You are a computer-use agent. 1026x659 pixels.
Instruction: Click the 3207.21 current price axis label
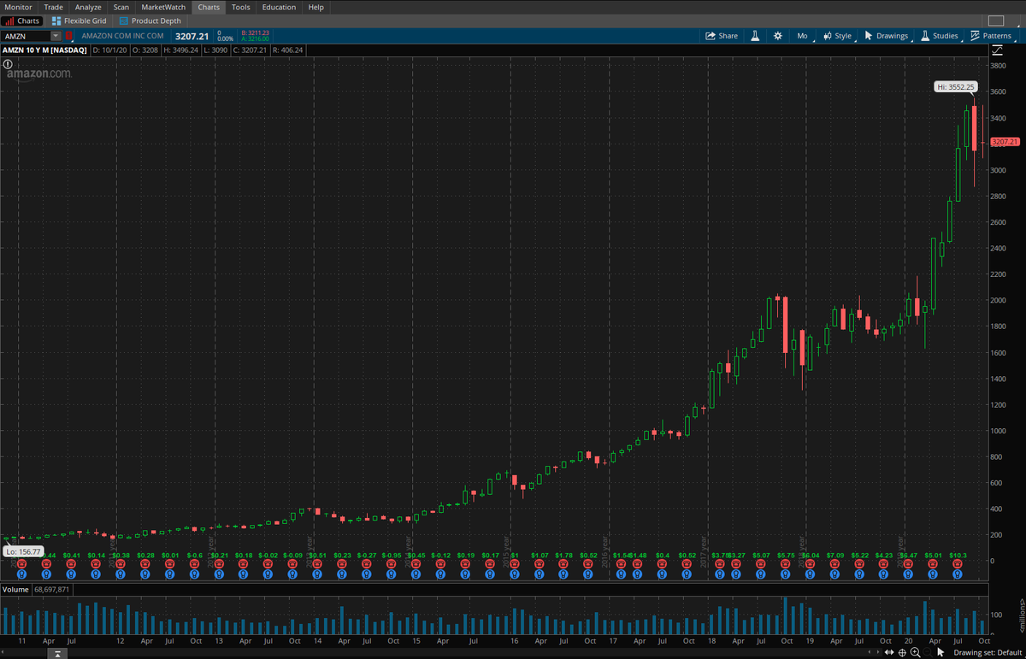pos(1005,141)
